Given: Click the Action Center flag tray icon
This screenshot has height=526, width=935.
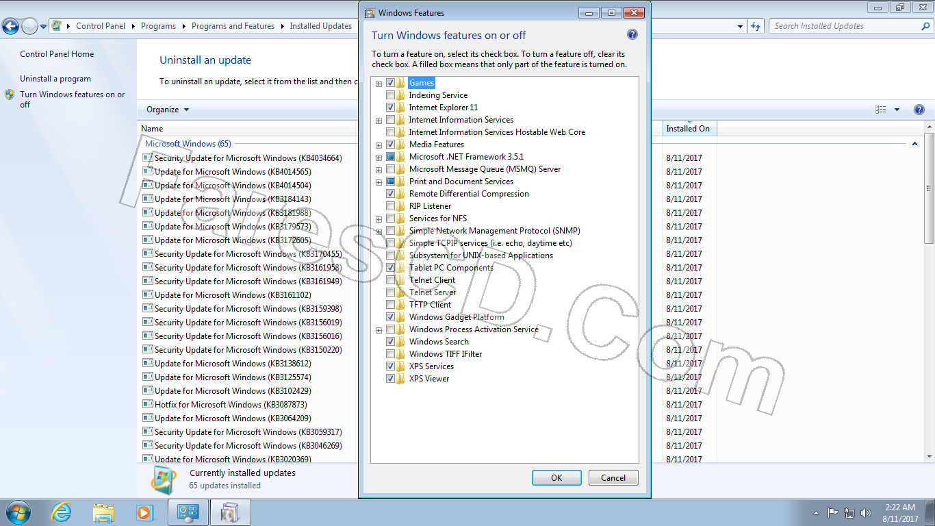Looking at the screenshot, I should tap(833, 512).
